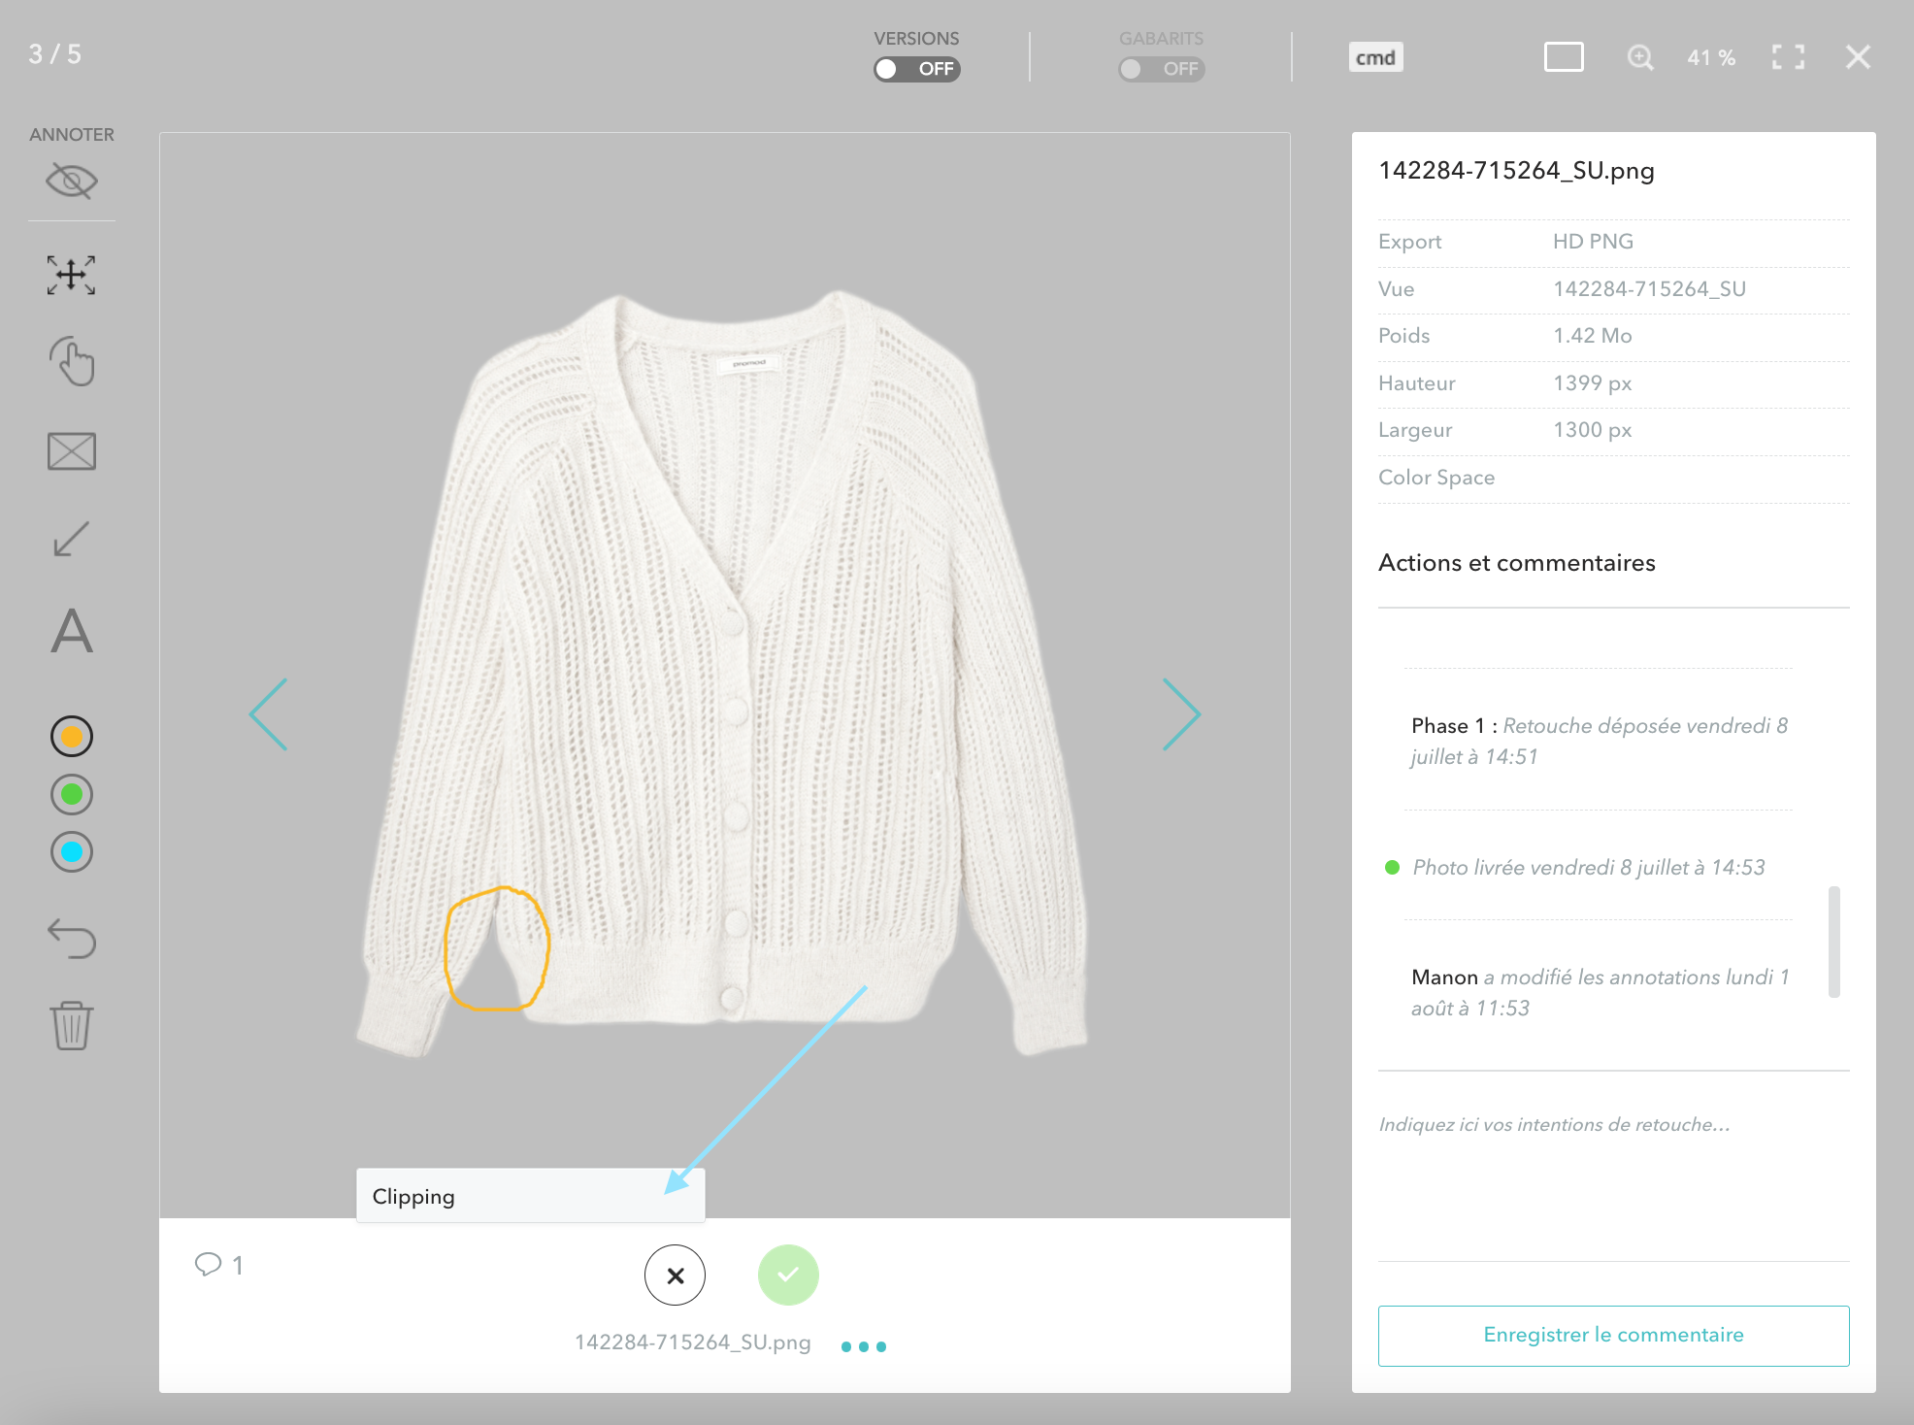Screen dimensions: 1914x1425
Task: Toggle the Gabarits switch
Action: 1161,69
